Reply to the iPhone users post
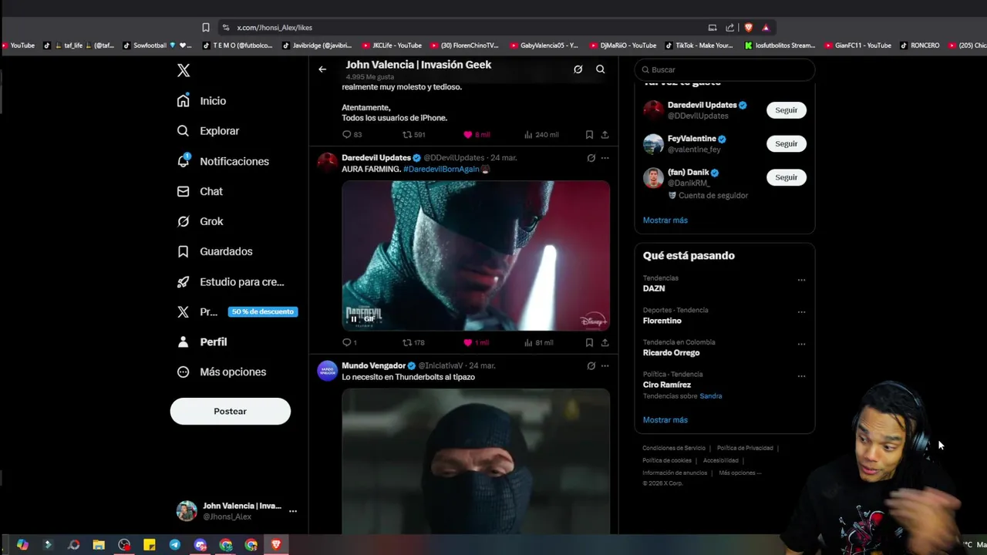987x555 pixels. coord(352,134)
